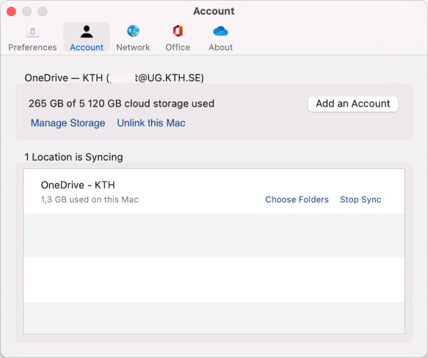Image resolution: width=428 pixels, height=358 pixels.
Task: Click the gray zoom window button
Action: pos(42,12)
